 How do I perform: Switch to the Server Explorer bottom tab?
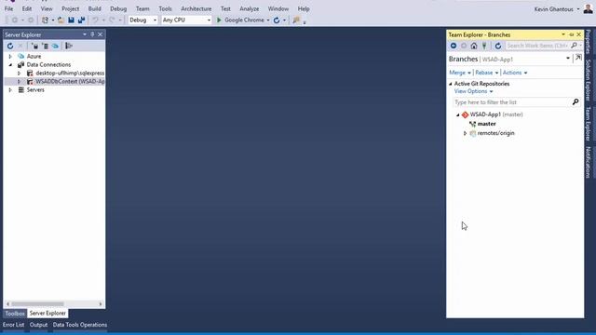pos(47,314)
